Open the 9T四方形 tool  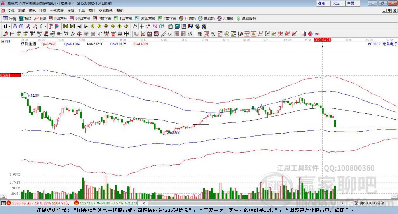tap(145, 19)
